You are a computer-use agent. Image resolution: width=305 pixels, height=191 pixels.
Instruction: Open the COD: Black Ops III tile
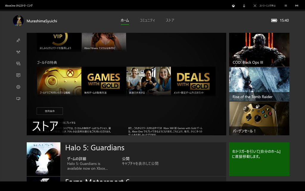[259, 50]
